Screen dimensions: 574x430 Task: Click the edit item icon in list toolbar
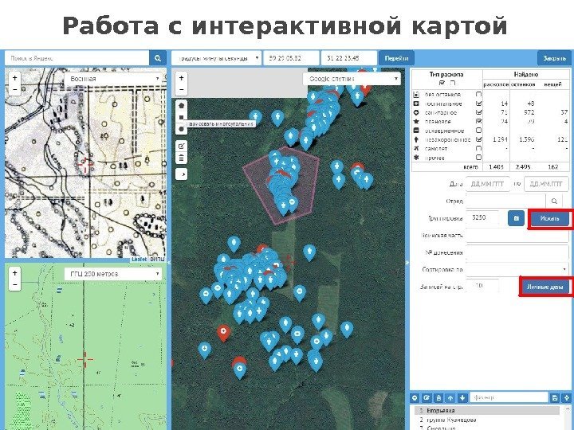tap(427, 398)
